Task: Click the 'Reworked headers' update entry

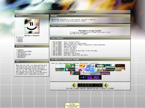Action: pyautogui.click(x=70, y=52)
